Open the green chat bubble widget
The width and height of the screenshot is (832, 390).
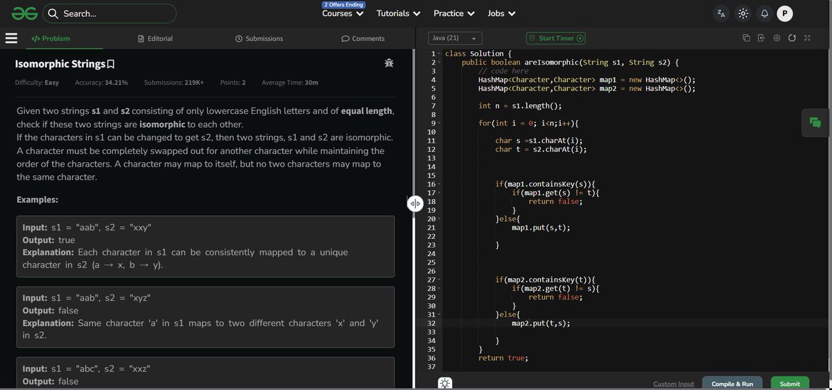815,123
